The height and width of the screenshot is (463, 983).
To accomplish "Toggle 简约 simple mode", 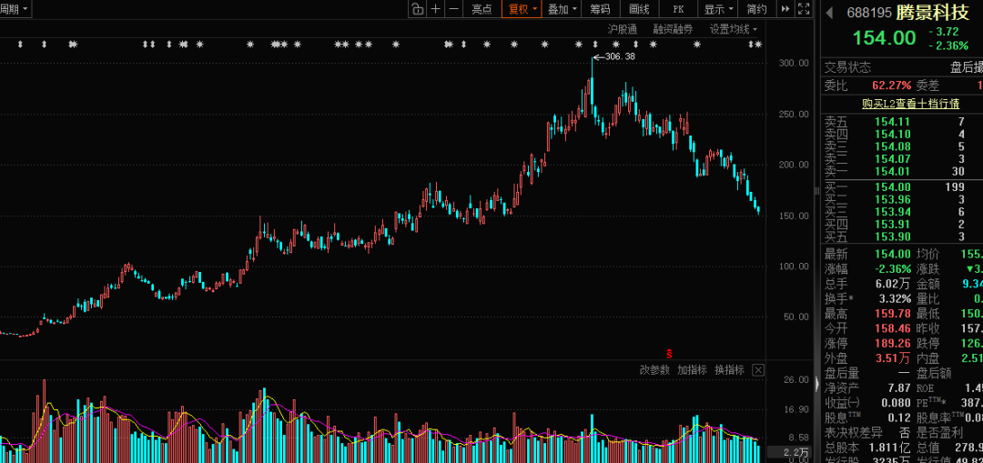I will click(756, 9).
